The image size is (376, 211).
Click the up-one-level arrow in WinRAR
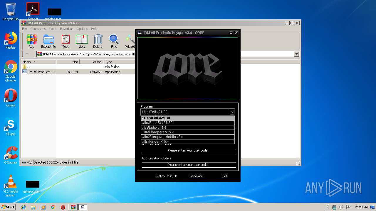[27, 54]
